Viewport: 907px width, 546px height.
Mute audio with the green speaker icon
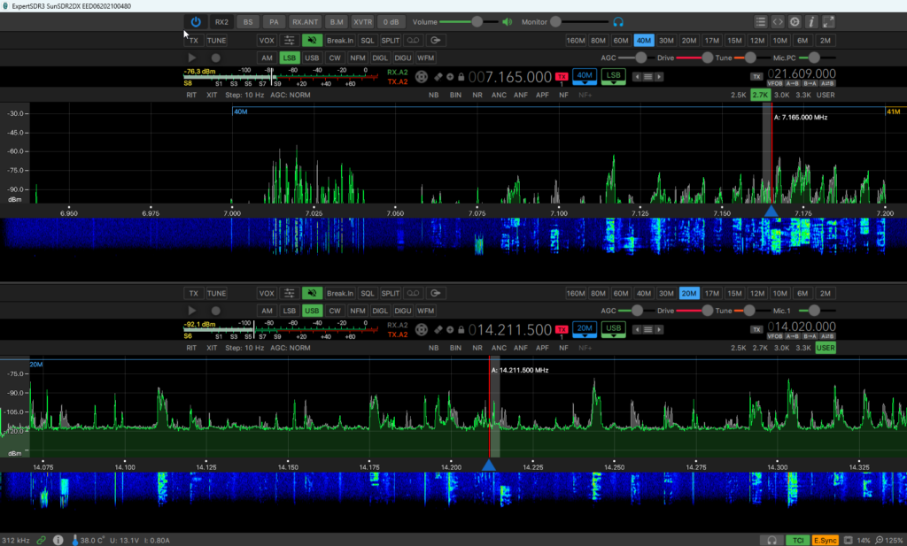point(508,21)
